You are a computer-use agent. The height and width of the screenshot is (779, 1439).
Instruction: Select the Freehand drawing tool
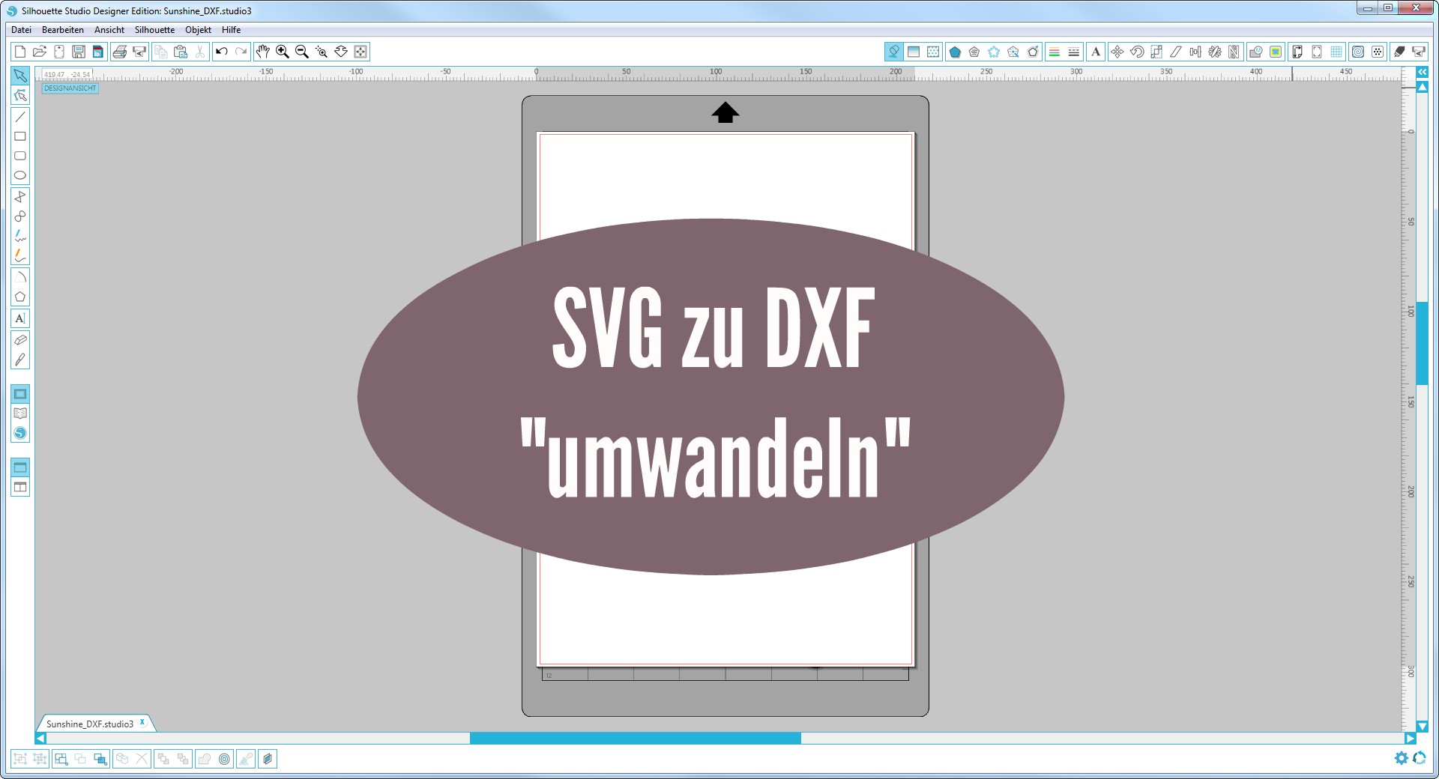(20, 237)
